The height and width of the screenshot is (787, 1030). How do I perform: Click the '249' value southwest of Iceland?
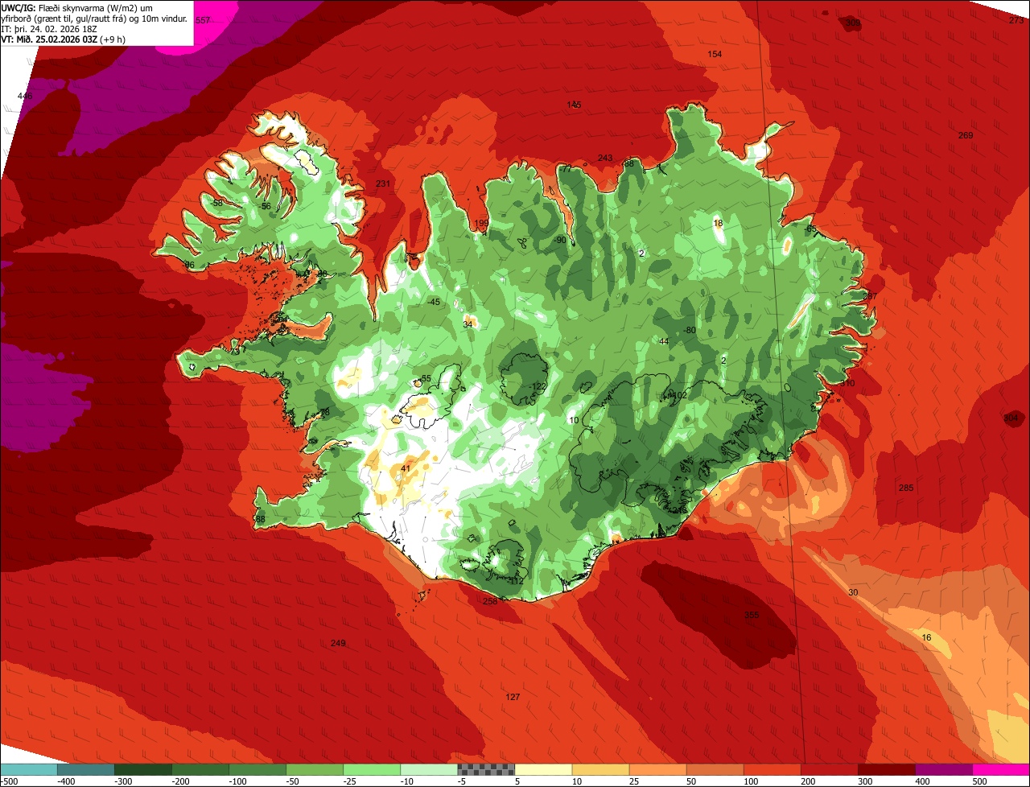(x=338, y=643)
